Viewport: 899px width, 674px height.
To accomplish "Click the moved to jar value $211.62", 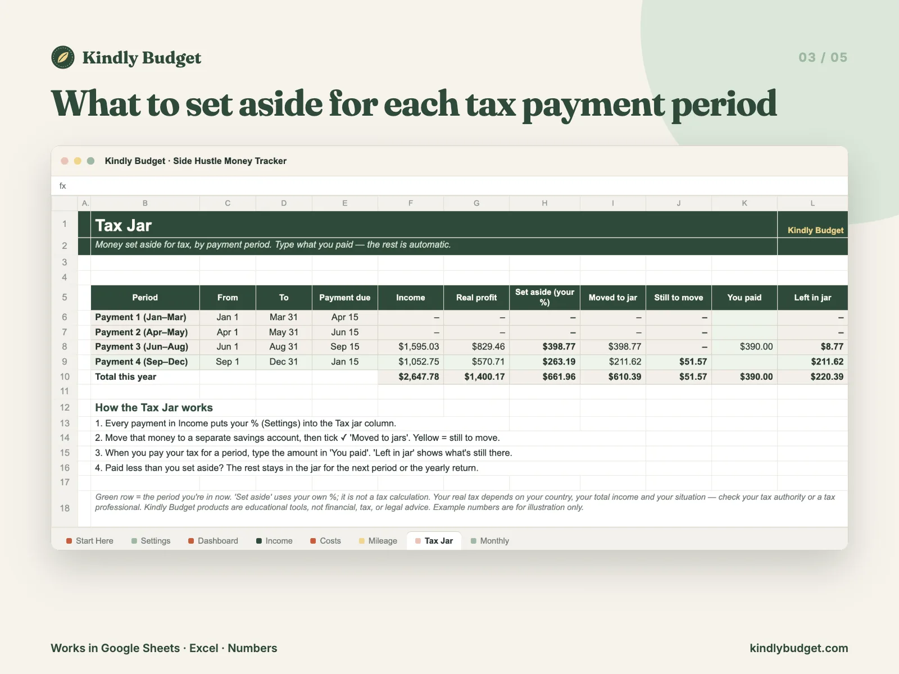I will (x=613, y=362).
